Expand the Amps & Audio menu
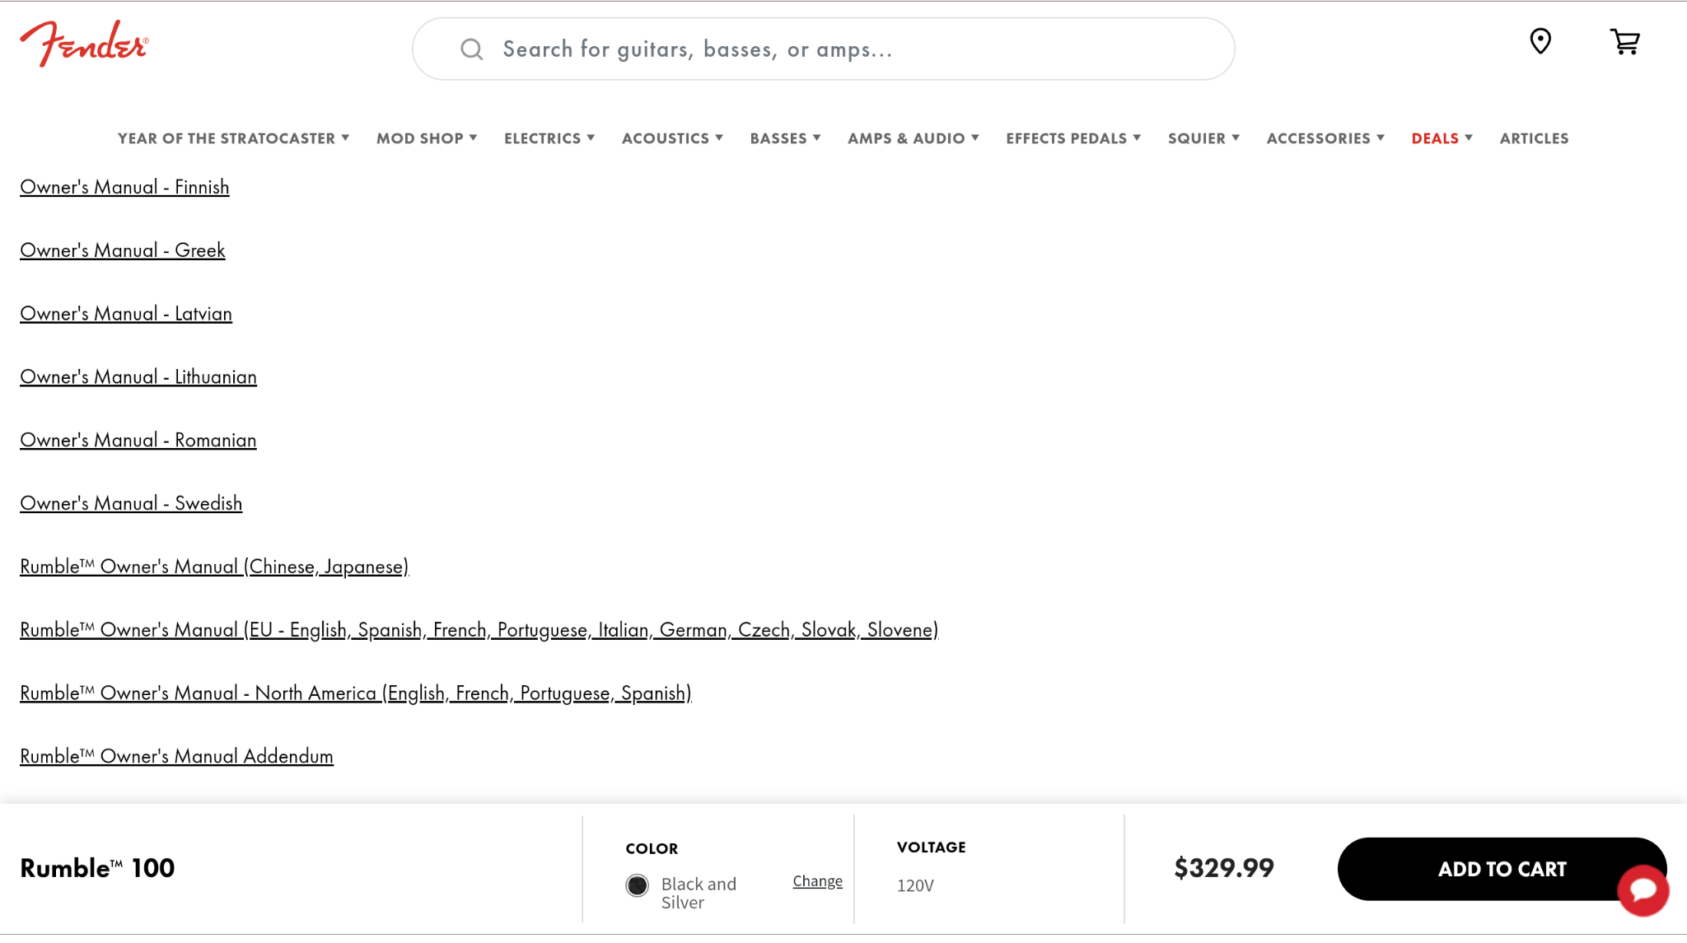This screenshot has height=943, width=1687. point(914,138)
